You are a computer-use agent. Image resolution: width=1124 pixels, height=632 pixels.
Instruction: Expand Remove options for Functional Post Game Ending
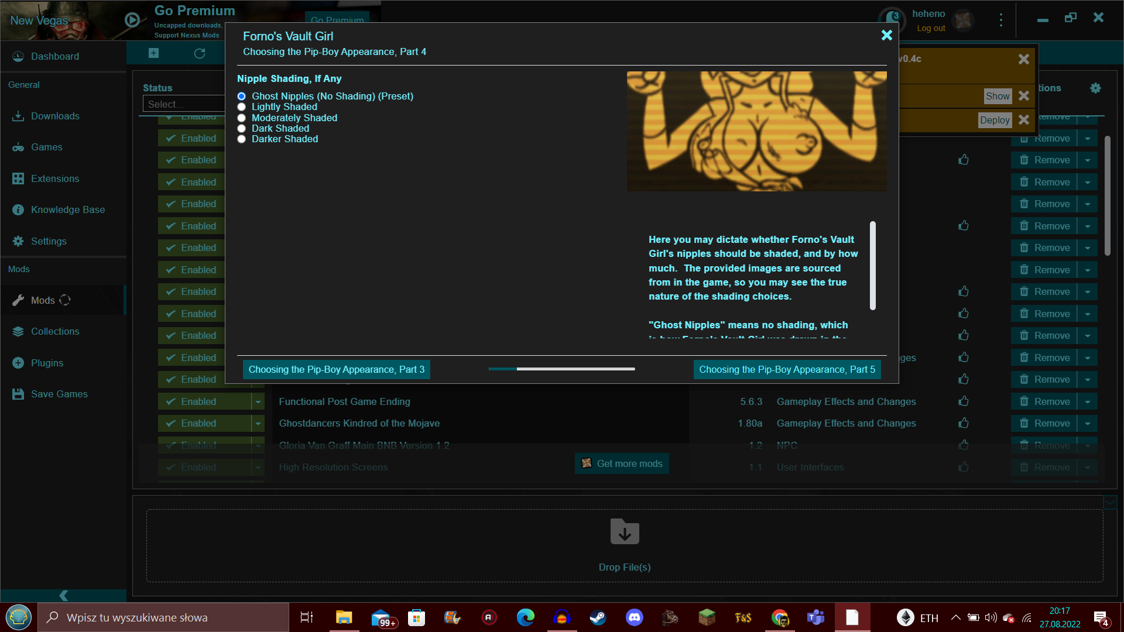1088,401
